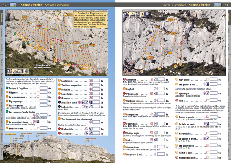Click the route name Tout doucement, tout simplement
The image size is (231, 163).
coord(77,119)
